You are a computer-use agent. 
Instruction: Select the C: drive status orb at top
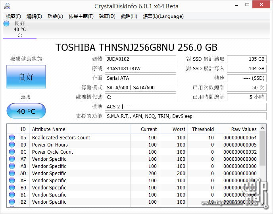point(6,23)
